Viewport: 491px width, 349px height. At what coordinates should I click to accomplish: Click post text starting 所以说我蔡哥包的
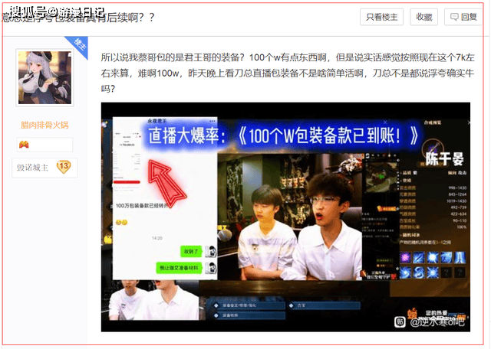point(288,73)
